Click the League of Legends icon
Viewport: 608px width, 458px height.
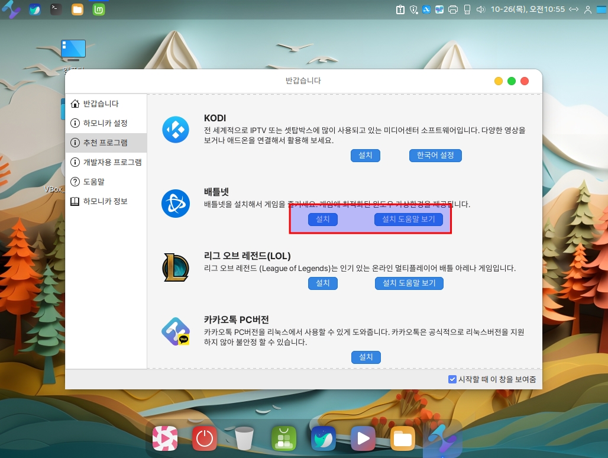[175, 267]
